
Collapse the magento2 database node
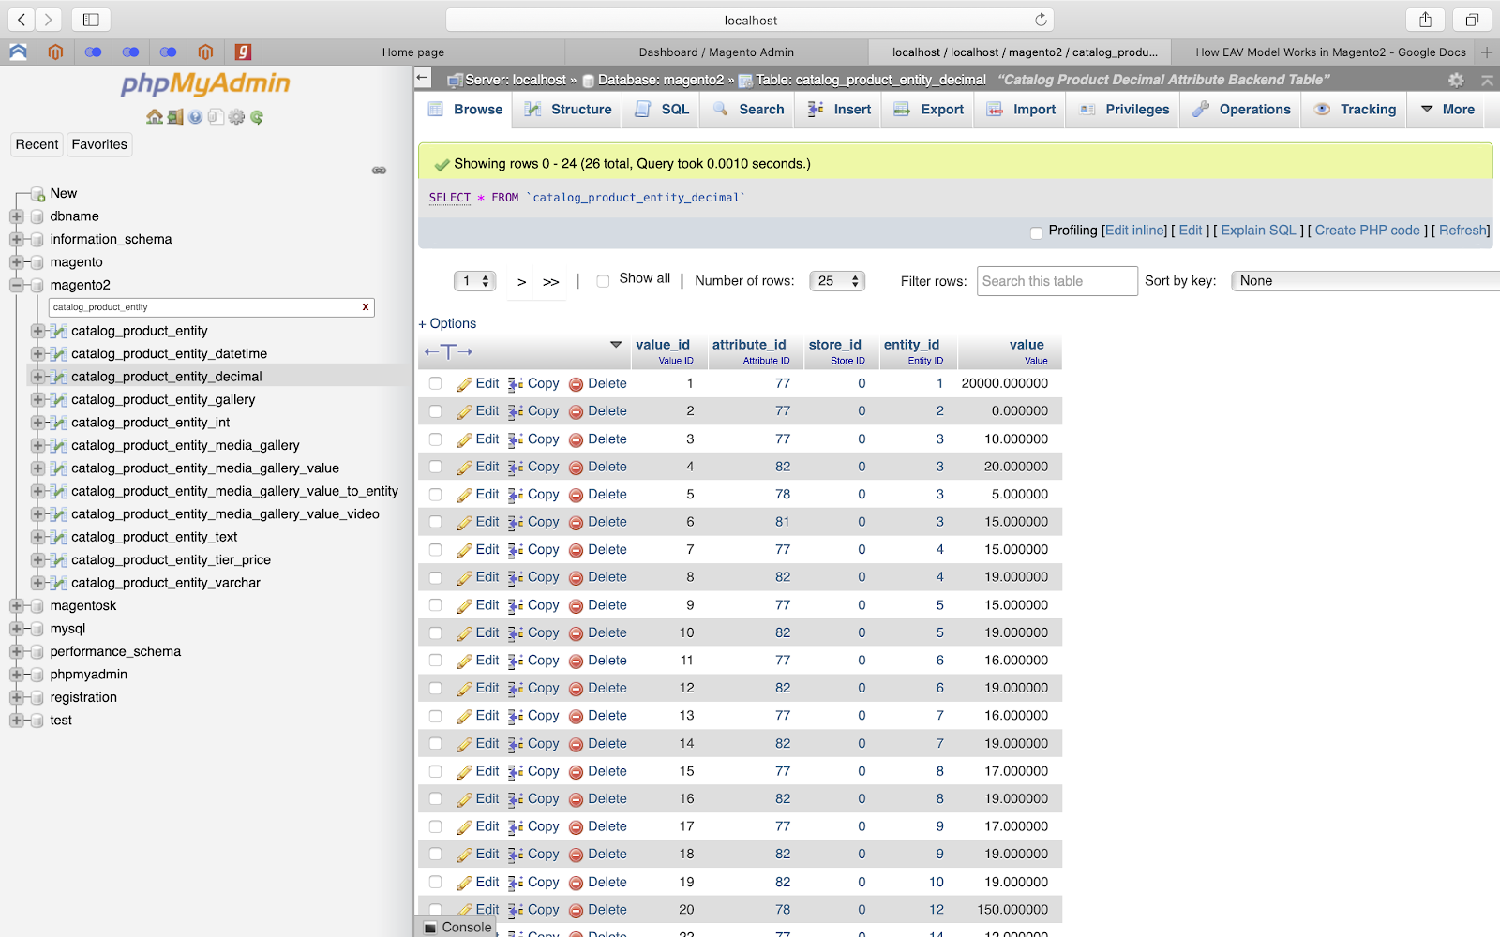(x=16, y=286)
